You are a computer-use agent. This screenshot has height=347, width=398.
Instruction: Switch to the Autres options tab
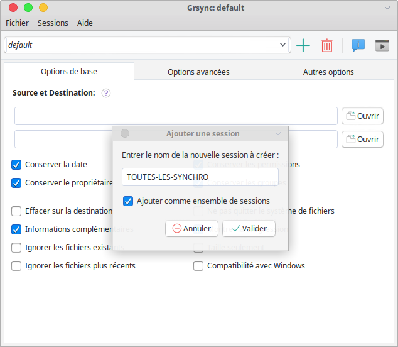click(328, 72)
